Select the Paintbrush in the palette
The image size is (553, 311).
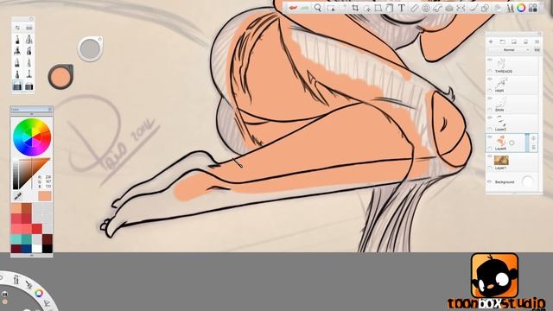pos(17,74)
